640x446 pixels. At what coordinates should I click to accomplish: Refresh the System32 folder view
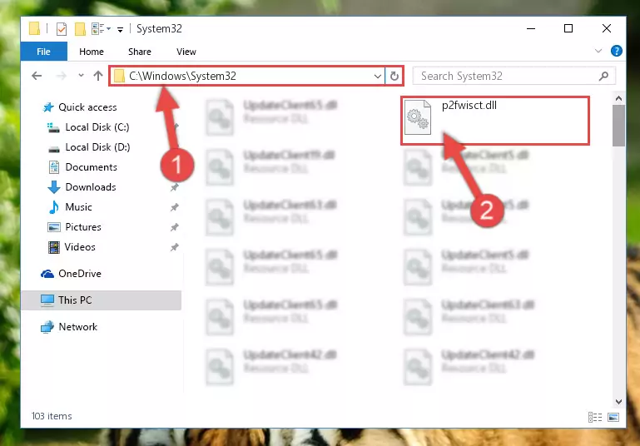tap(394, 76)
